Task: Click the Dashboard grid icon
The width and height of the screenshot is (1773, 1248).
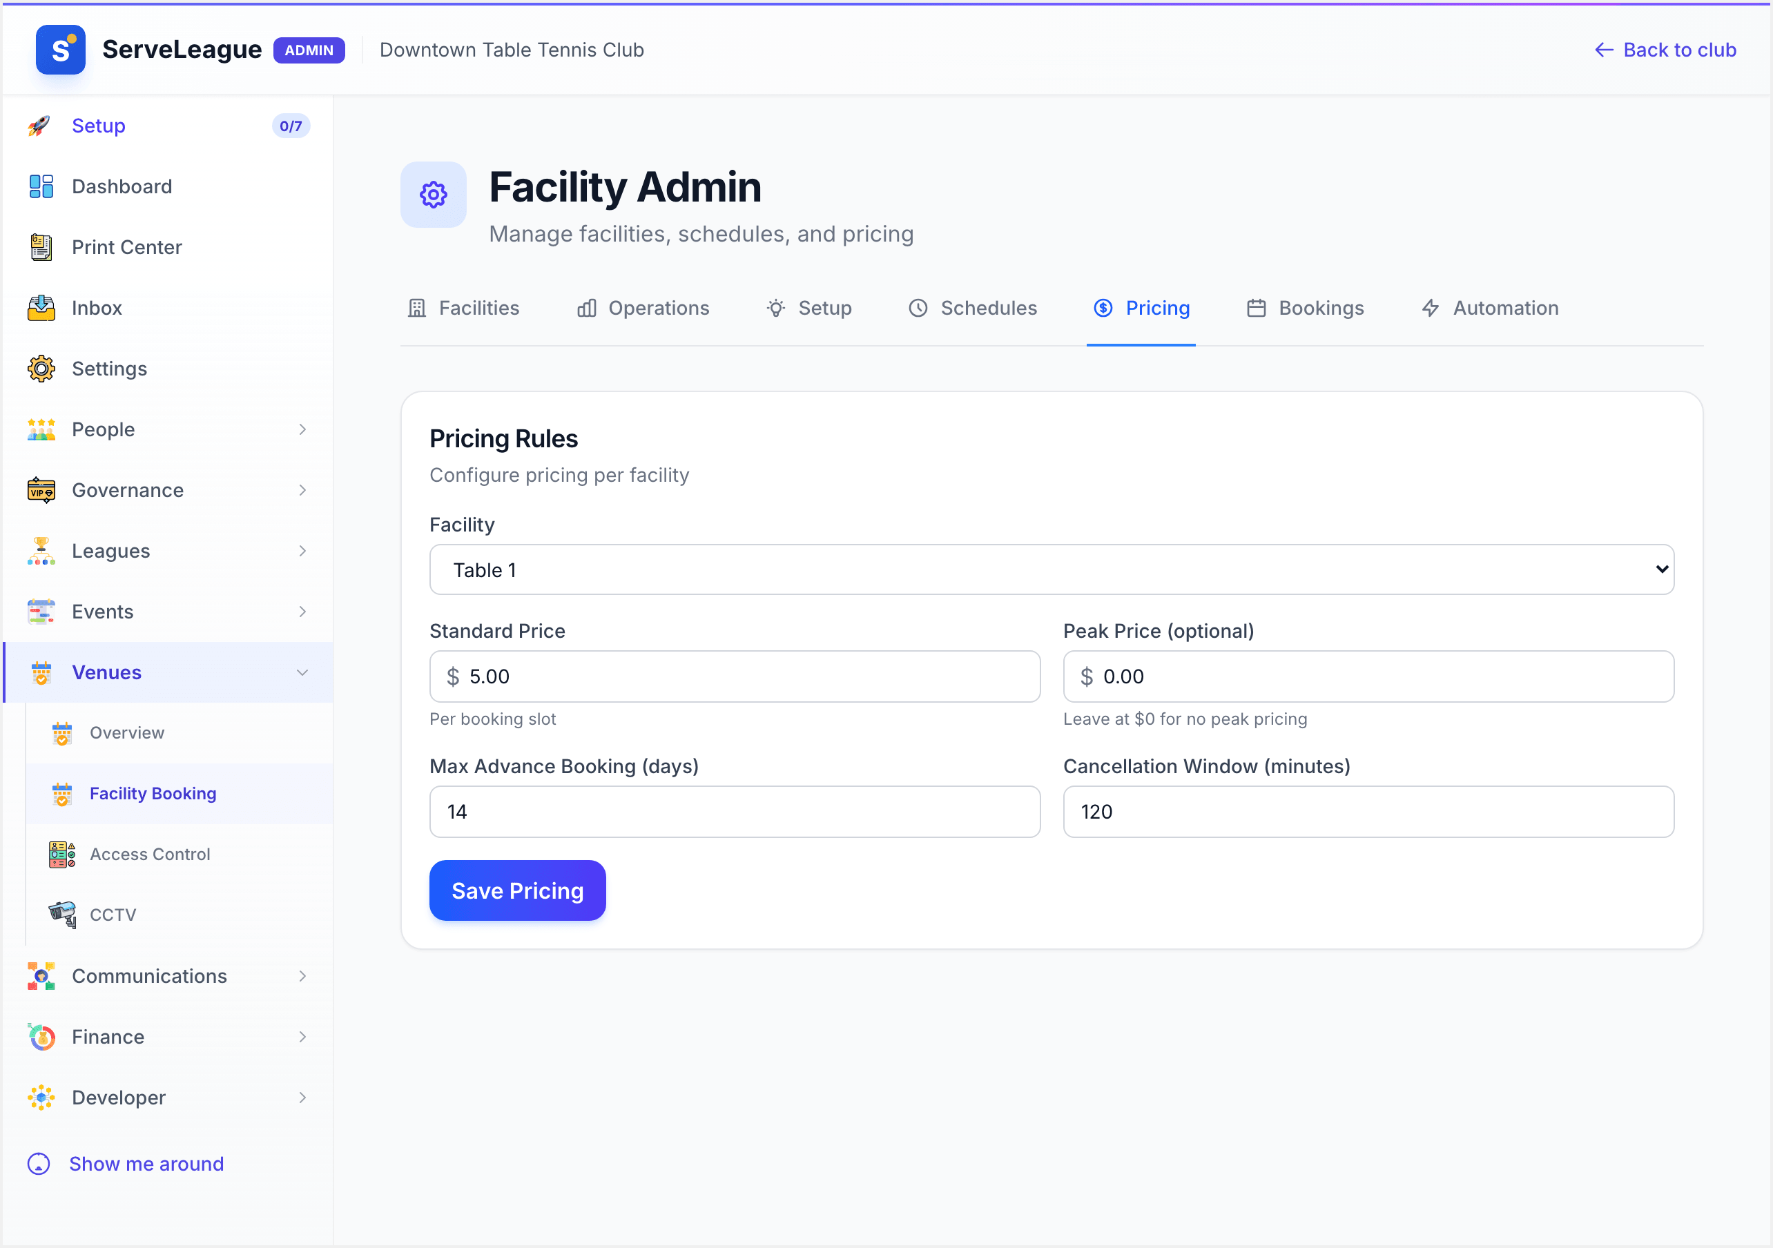Action: click(41, 186)
